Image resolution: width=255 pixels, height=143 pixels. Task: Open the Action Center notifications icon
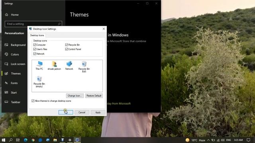pyautogui.click(x=248, y=140)
